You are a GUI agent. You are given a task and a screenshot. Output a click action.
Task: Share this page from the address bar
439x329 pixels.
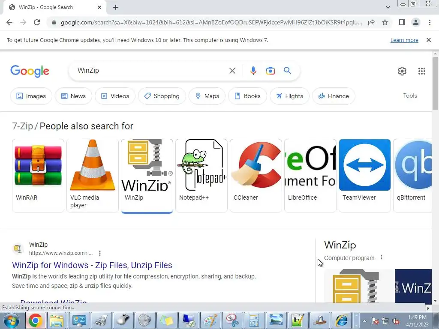[x=371, y=22]
